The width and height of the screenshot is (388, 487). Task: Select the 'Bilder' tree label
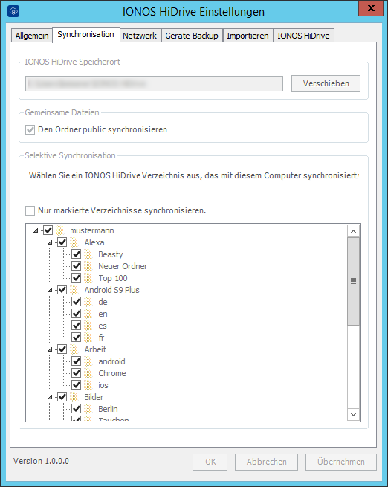[x=94, y=397]
